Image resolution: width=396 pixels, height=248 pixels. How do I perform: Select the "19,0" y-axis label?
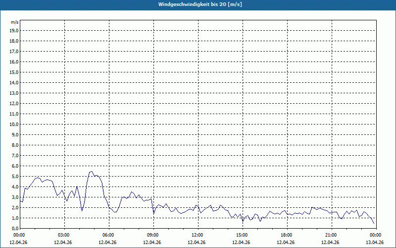[14, 31]
